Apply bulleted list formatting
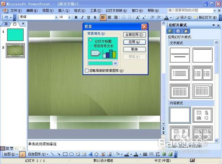The height and width of the screenshot is (164, 222). [x=130, y=17]
